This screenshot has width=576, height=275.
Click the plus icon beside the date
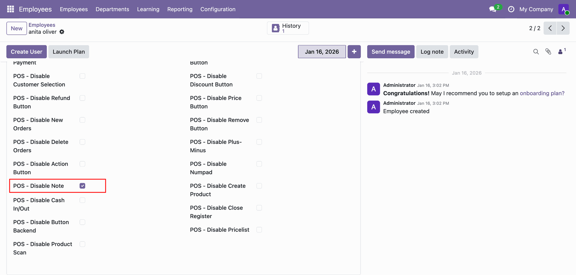354,52
